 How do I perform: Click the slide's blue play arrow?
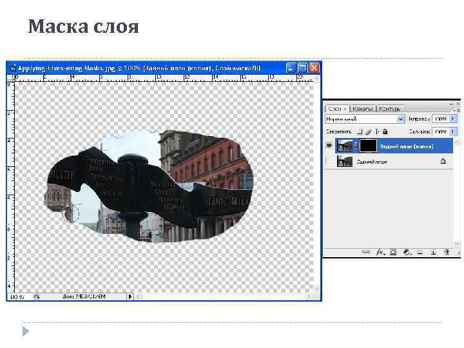25,331
